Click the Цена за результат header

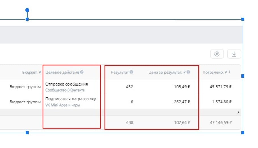pyautogui.click(x=167, y=72)
